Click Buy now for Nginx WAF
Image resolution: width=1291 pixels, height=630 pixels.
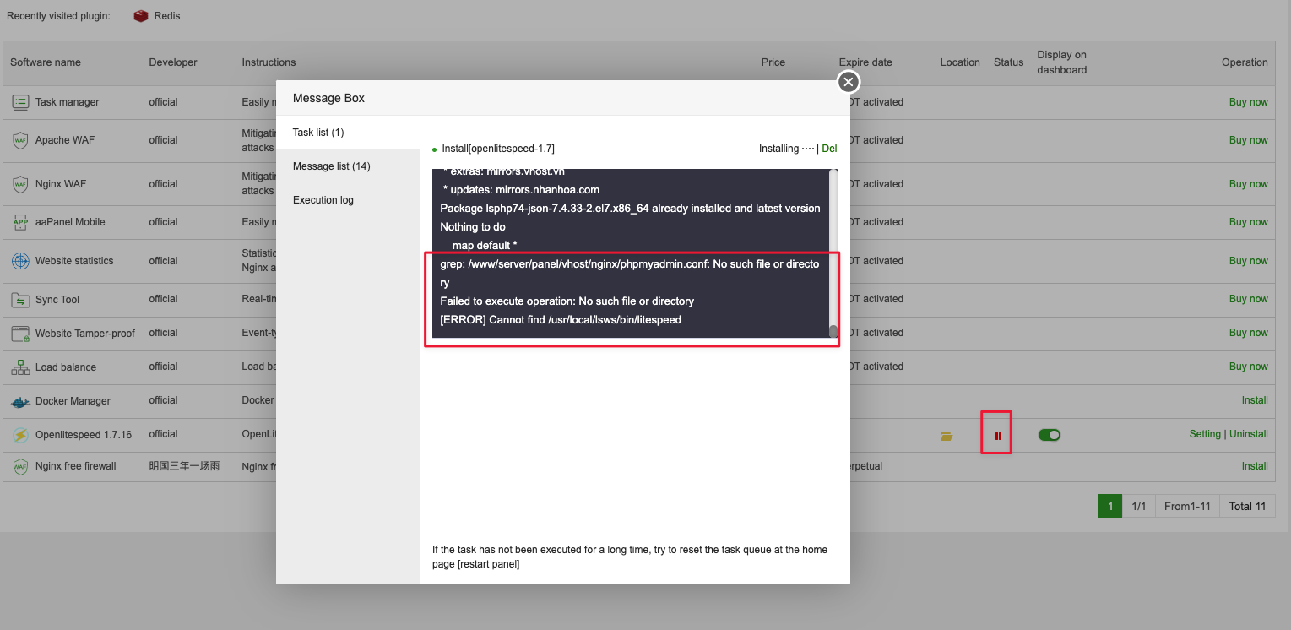click(x=1249, y=184)
